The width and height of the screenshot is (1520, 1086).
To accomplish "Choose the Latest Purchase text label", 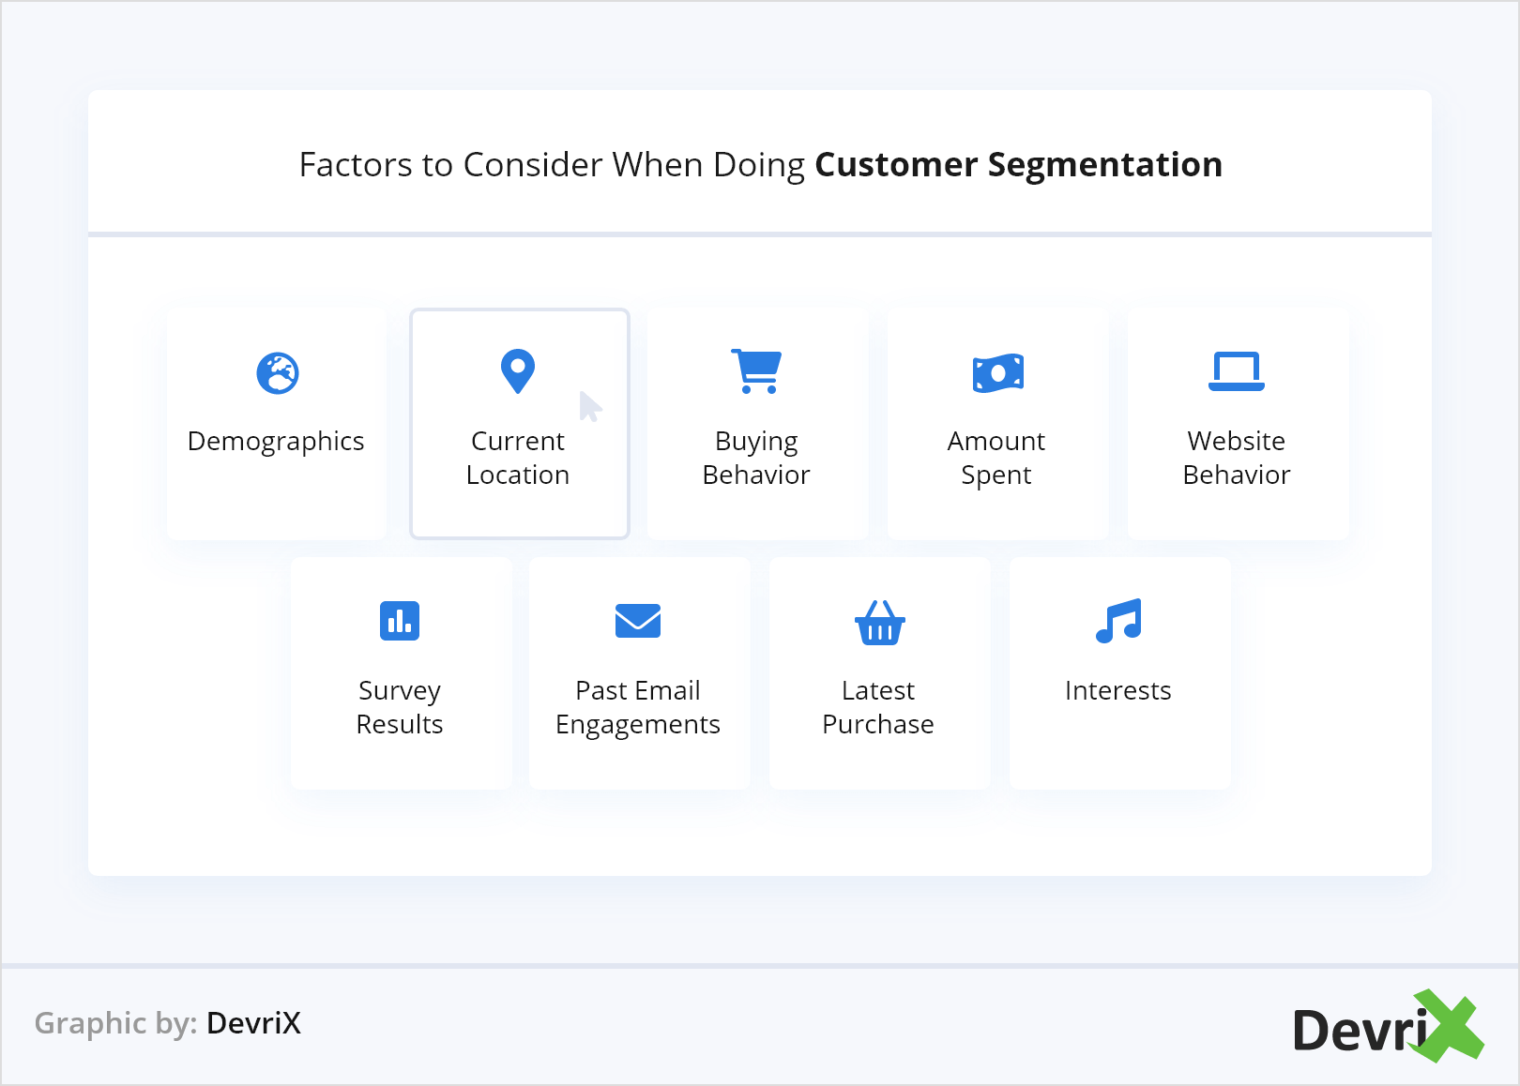I will coord(878,707).
